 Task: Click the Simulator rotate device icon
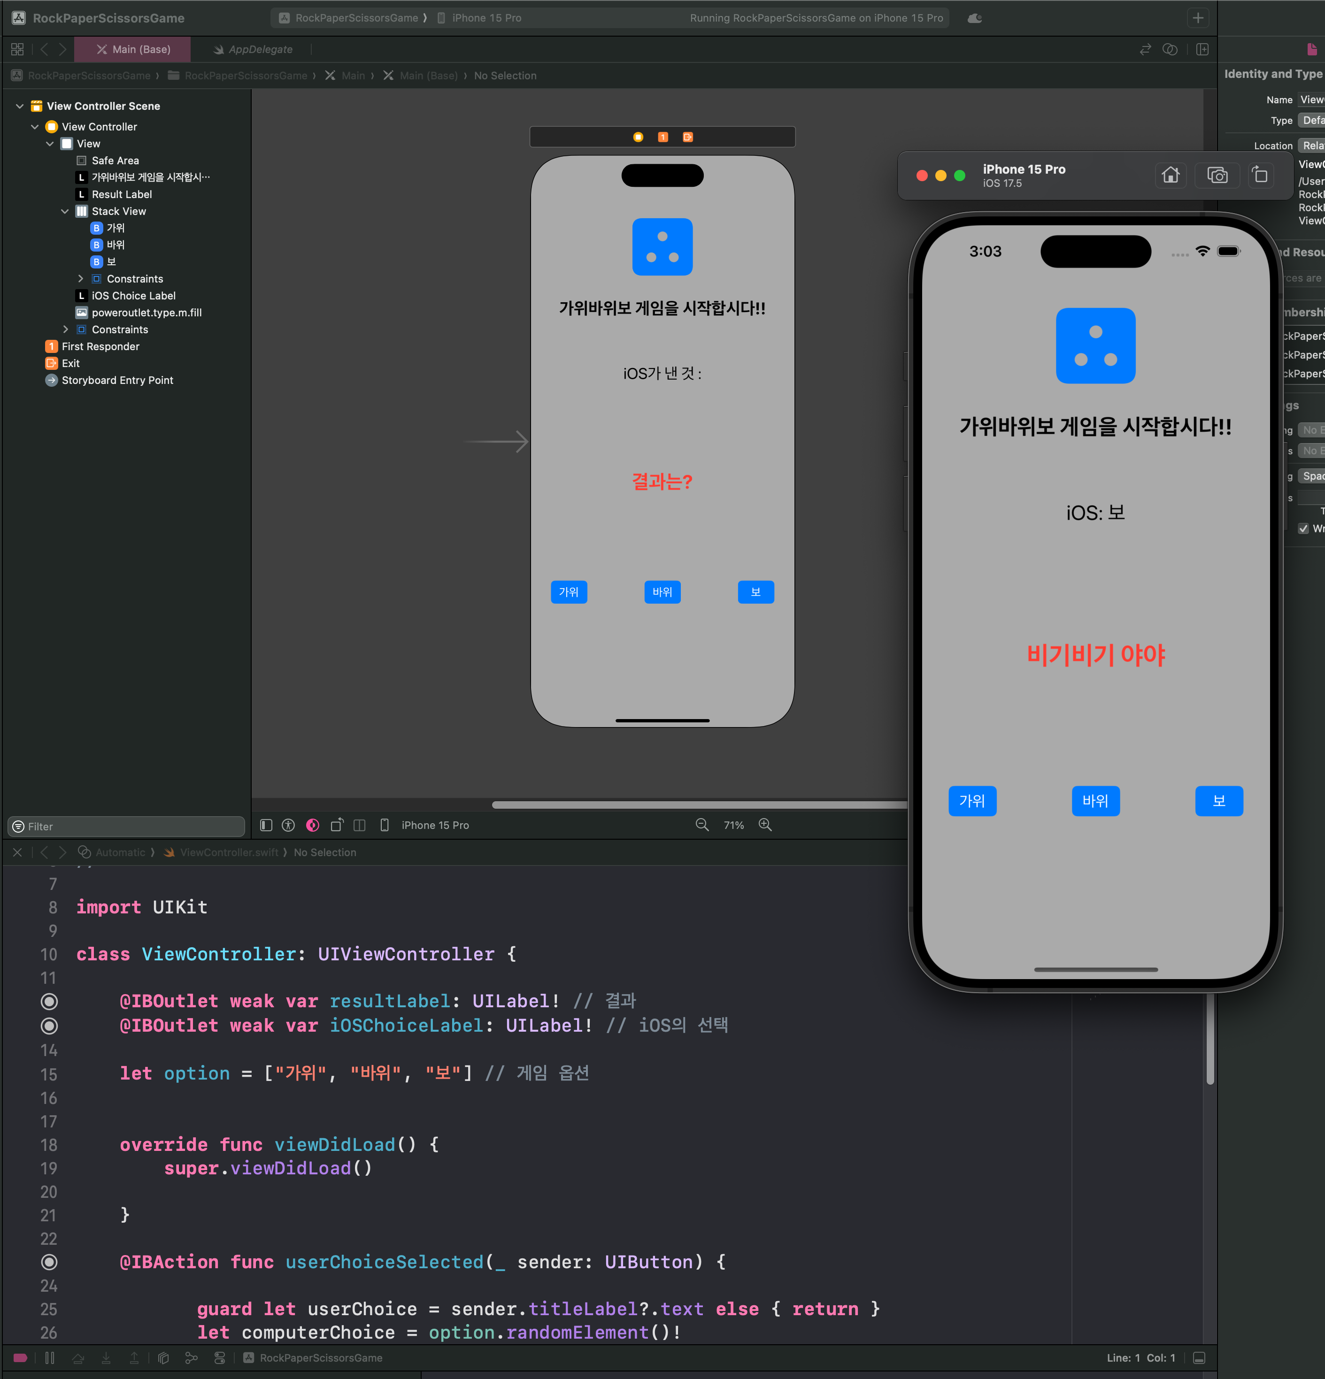pyautogui.click(x=1260, y=175)
